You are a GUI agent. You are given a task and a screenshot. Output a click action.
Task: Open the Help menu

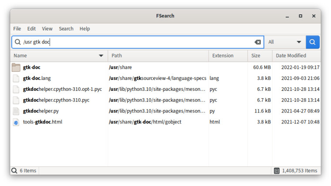coord(84,29)
